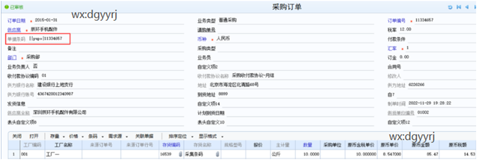The height and width of the screenshot is (160, 477).
Task: Select the 工厂名称 column header
Action: coord(63,146)
